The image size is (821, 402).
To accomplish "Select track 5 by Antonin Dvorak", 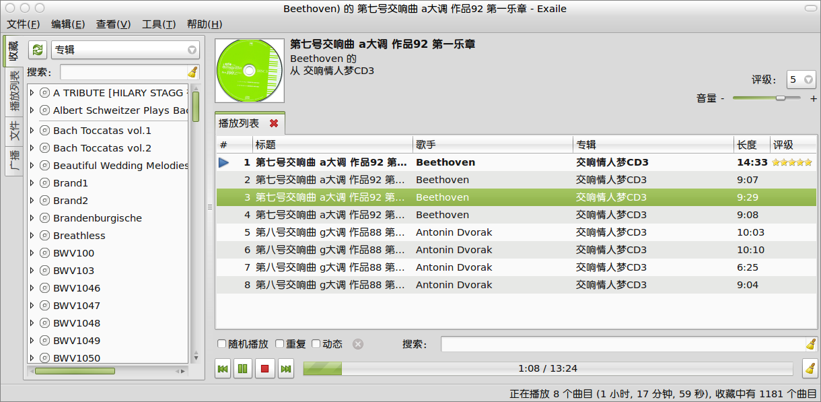I will [517, 232].
